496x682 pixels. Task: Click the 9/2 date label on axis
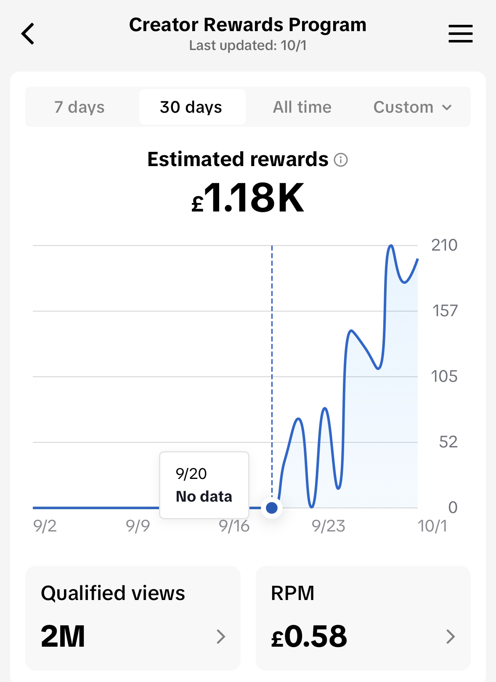45,526
